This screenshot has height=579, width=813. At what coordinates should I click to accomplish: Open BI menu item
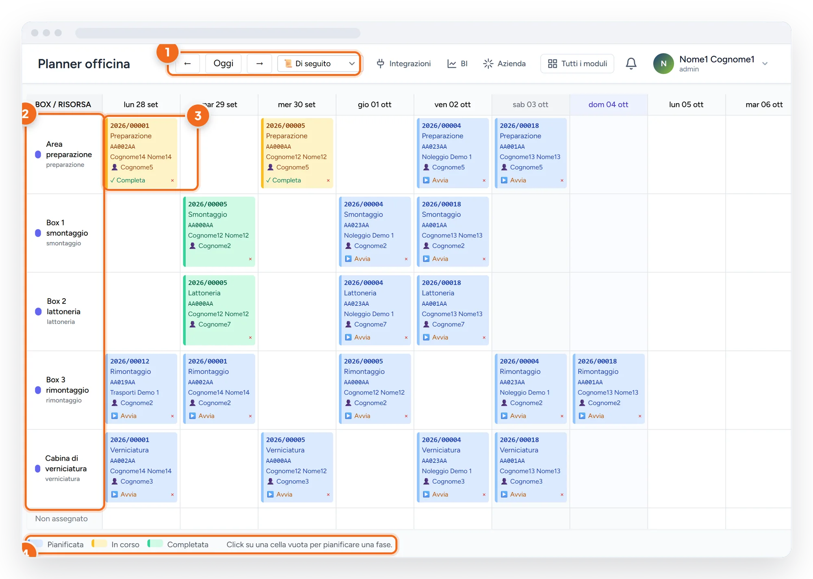(x=457, y=64)
